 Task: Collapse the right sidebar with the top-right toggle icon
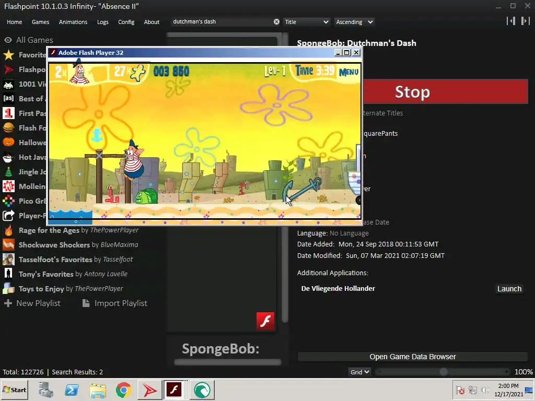(525, 21)
